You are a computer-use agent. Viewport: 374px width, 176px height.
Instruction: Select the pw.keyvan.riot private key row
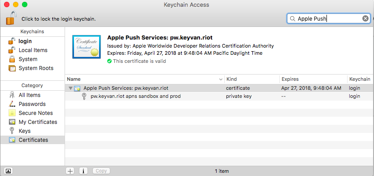219,96
